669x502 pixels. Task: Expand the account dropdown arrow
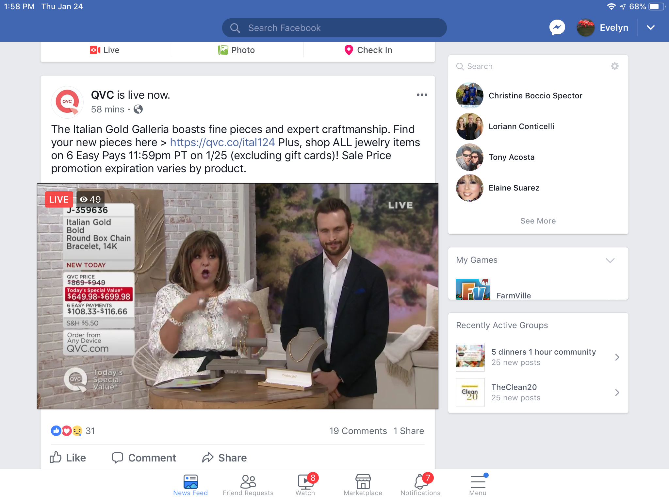click(651, 28)
